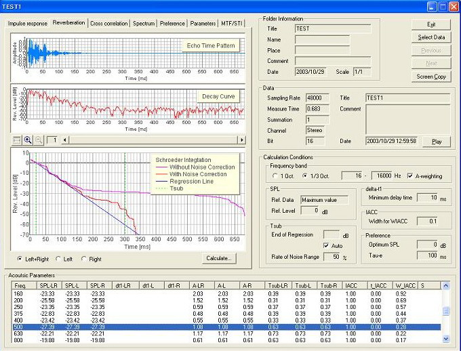The height and width of the screenshot is (351, 461).
Task: Choose the Left channel radio button
Action: click(x=58, y=258)
